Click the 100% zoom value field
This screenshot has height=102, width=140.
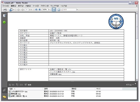pyautogui.click(x=45, y=9)
